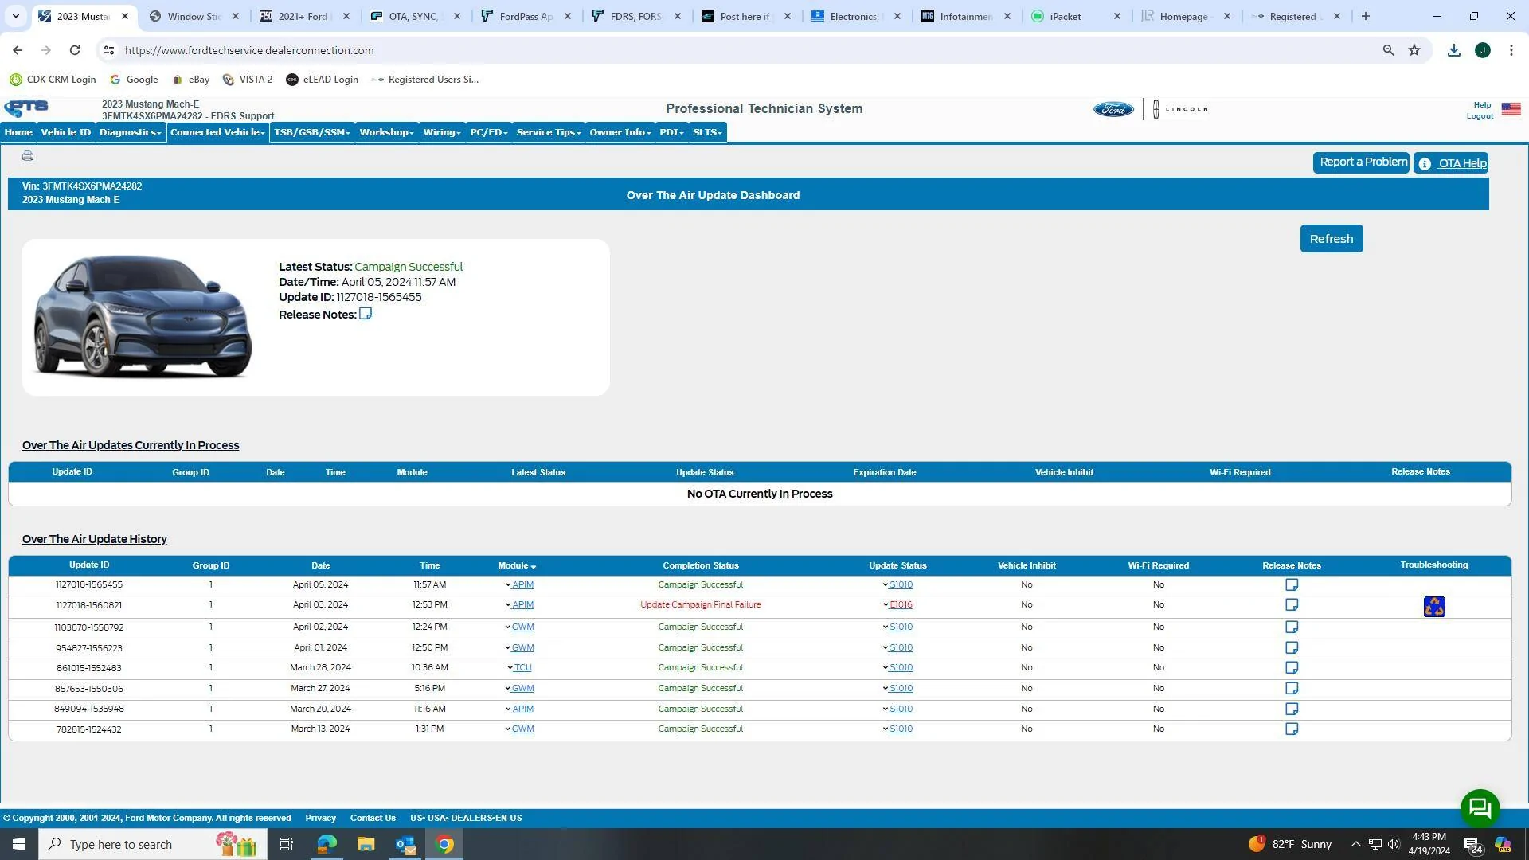The width and height of the screenshot is (1529, 860).
Task: Switch to the iPacket browser tab
Action: [1075, 16]
